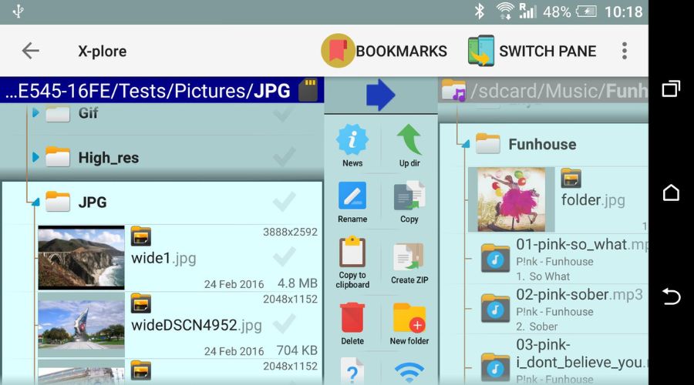Click the image type icon above wideDSCN4952.jpg
This screenshot has height=385, width=694.
pyautogui.click(x=141, y=303)
